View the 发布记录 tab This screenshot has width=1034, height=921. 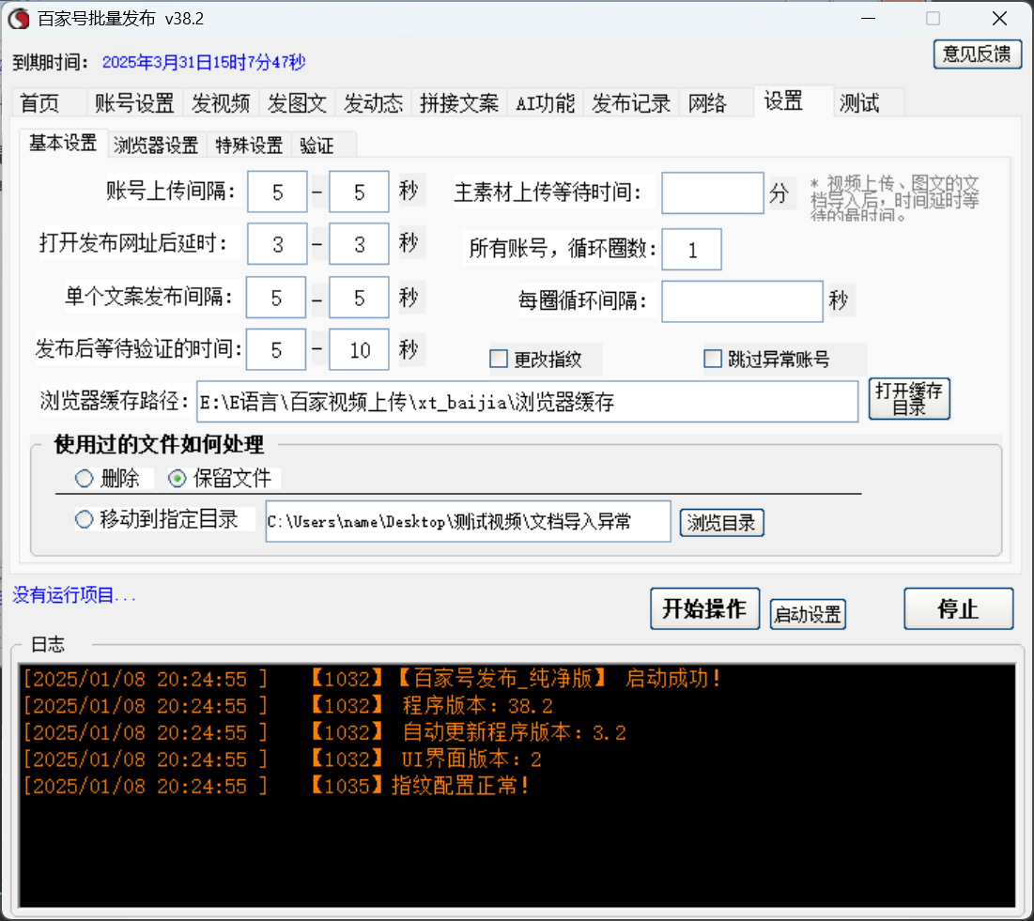tap(631, 103)
